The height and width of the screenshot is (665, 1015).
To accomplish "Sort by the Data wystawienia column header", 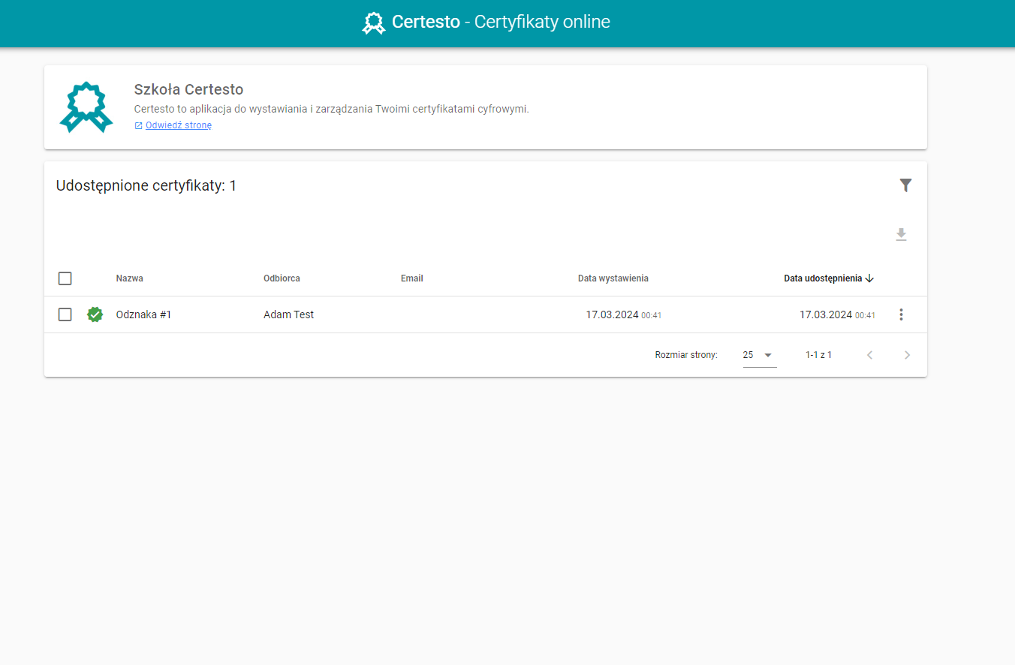I will pyautogui.click(x=613, y=278).
